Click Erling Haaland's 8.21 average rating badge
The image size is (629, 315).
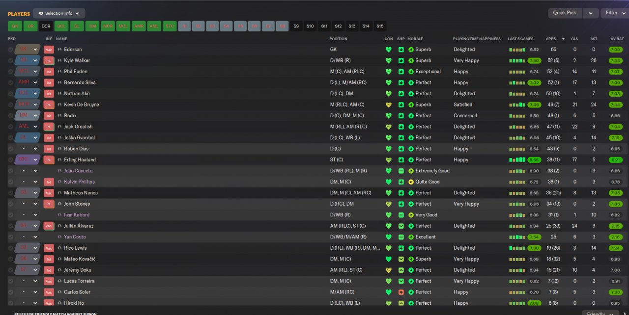click(615, 160)
